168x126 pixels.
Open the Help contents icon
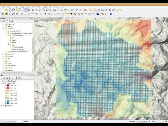[x=111, y=14]
